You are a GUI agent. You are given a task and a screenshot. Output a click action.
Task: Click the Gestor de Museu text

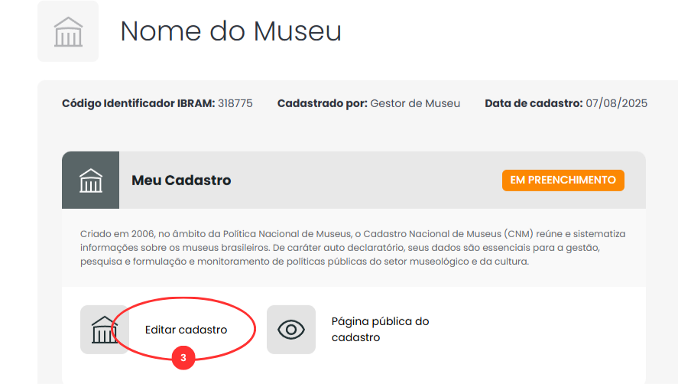pyautogui.click(x=415, y=103)
